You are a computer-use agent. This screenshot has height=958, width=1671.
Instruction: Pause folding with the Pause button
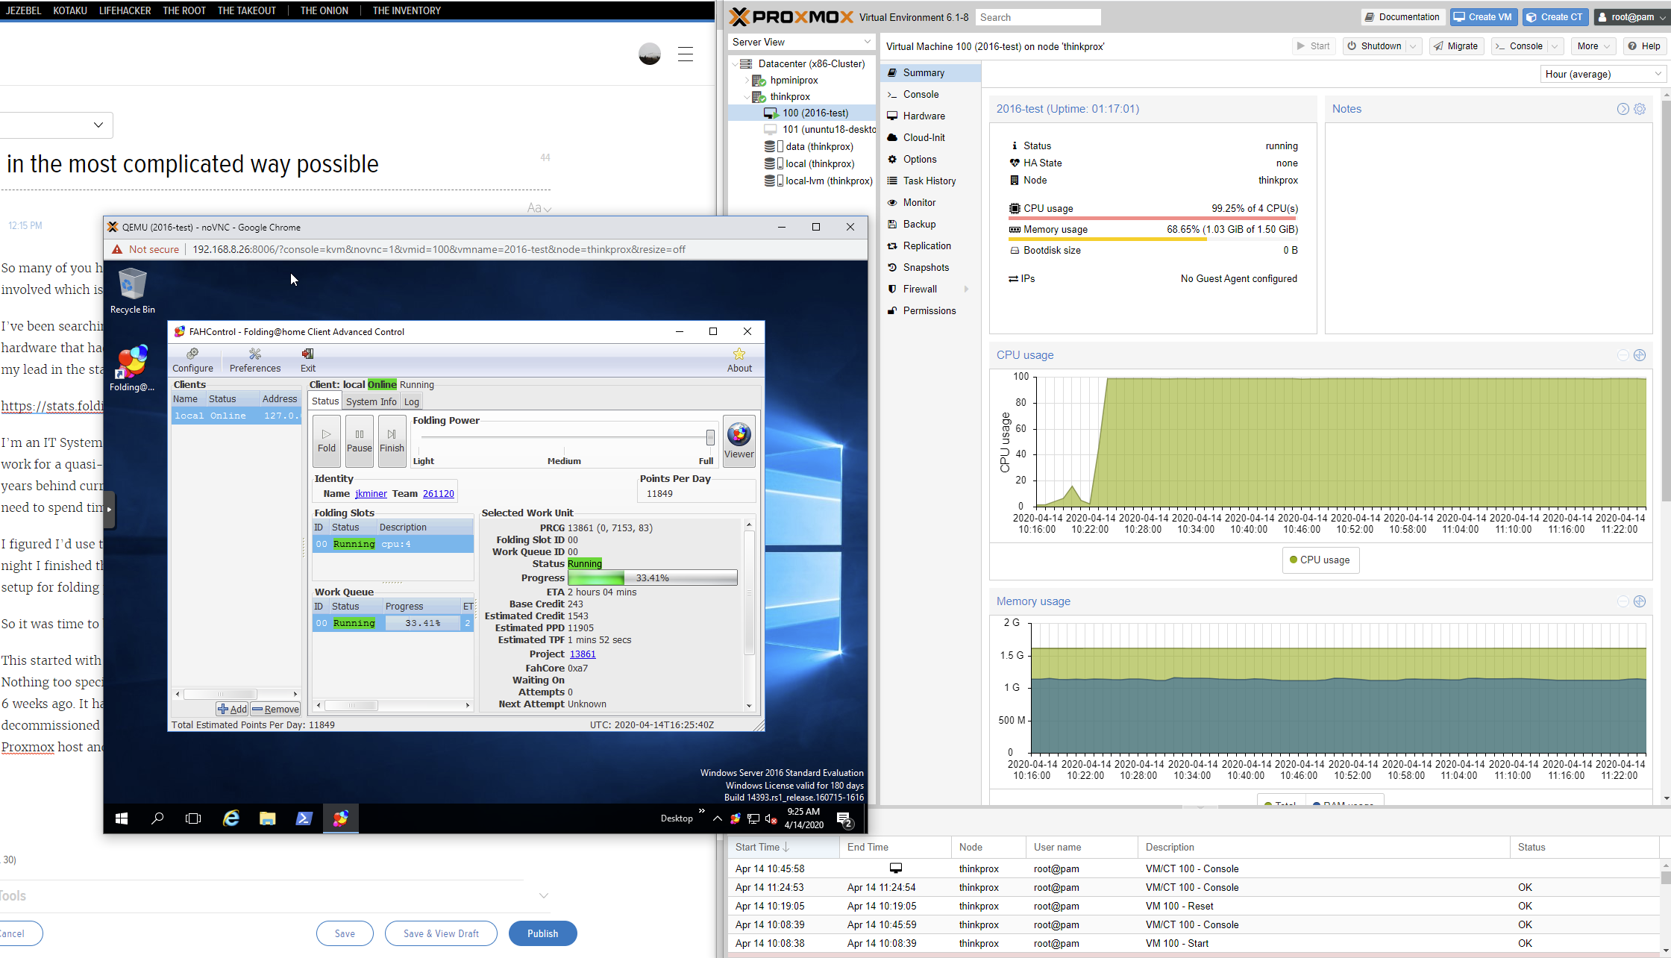point(360,441)
